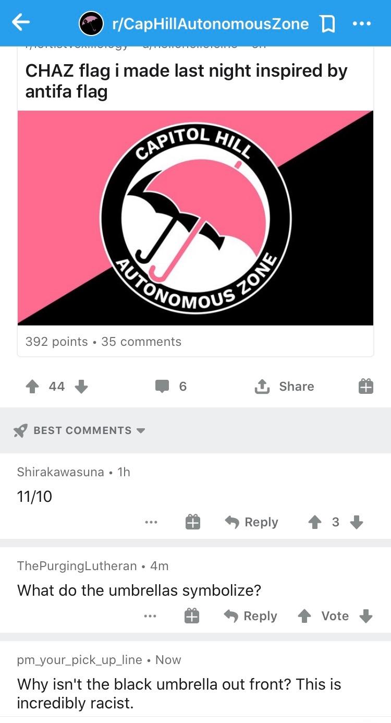Open the CHAZ flag image
391x723 pixels.
tap(195, 218)
